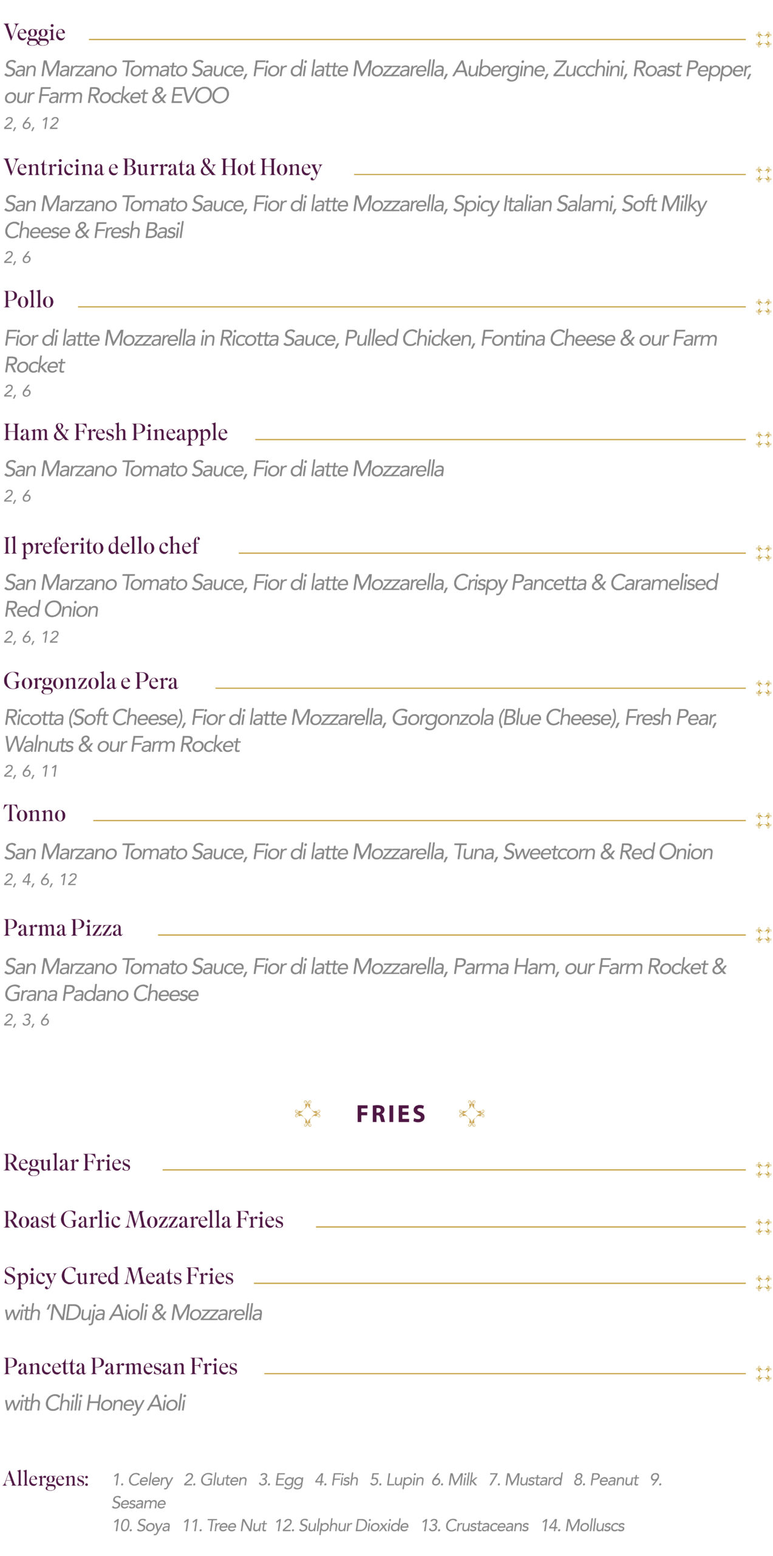
Task: Click the ornament beside Regular Fries
Action: point(763,1169)
